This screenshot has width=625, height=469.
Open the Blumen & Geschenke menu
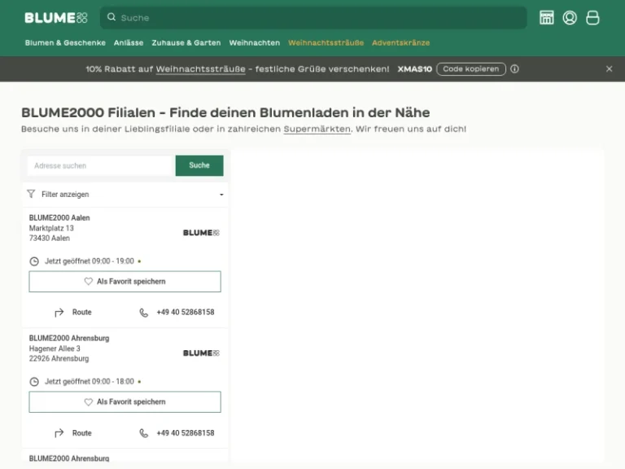click(65, 42)
